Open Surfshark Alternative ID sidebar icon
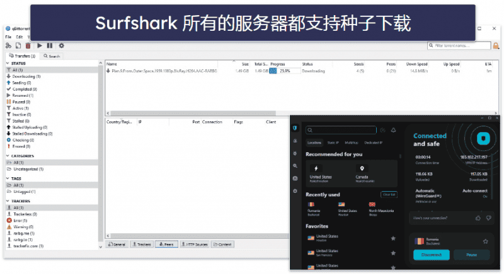Screen dimensions: 504x274 point(295,178)
